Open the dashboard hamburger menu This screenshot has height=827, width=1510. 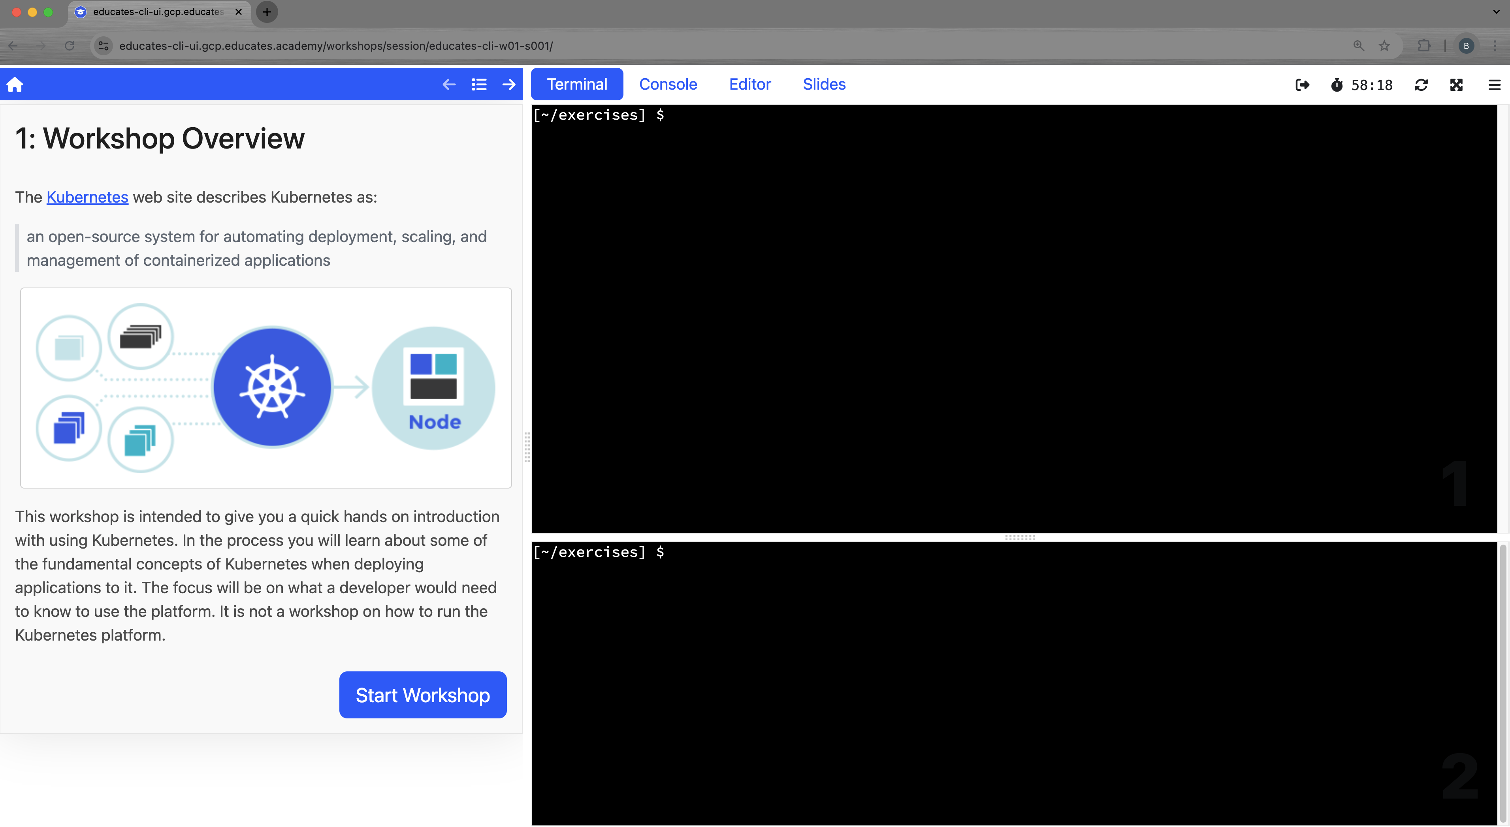tap(1494, 86)
